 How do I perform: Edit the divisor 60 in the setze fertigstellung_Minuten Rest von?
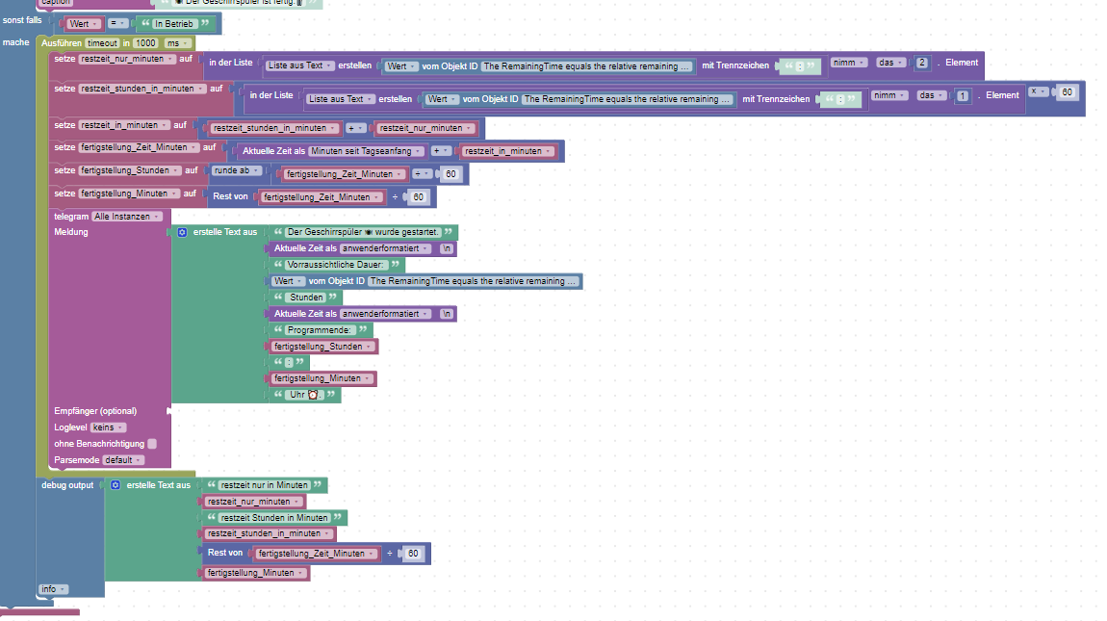(418, 197)
